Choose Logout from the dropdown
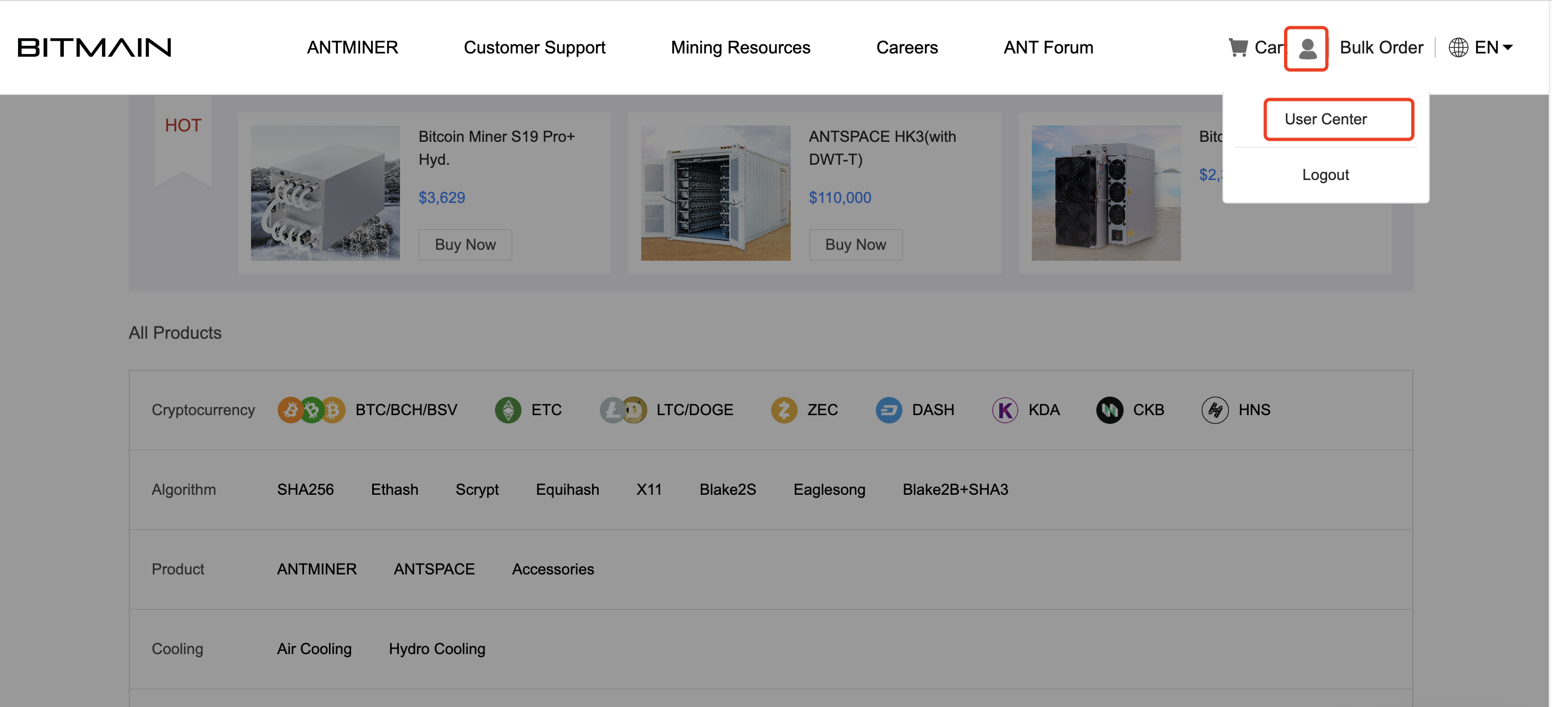This screenshot has height=707, width=1552. [1326, 175]
